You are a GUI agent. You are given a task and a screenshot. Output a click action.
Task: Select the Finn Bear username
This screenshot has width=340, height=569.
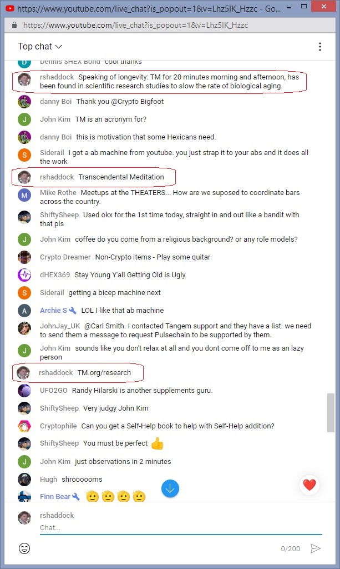55,496
